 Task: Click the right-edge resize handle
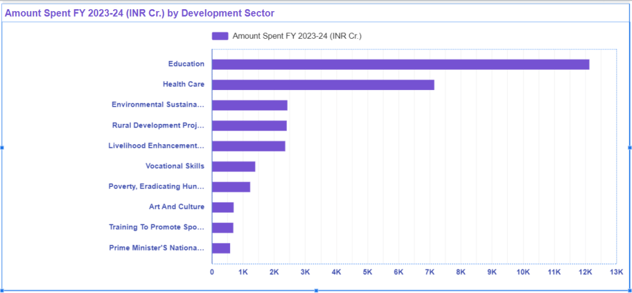click(629, 147)
